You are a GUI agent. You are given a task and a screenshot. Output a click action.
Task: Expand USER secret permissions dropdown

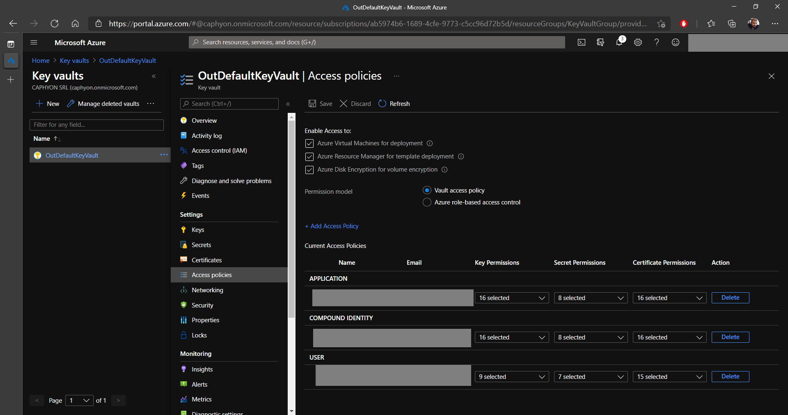point(591,376)
